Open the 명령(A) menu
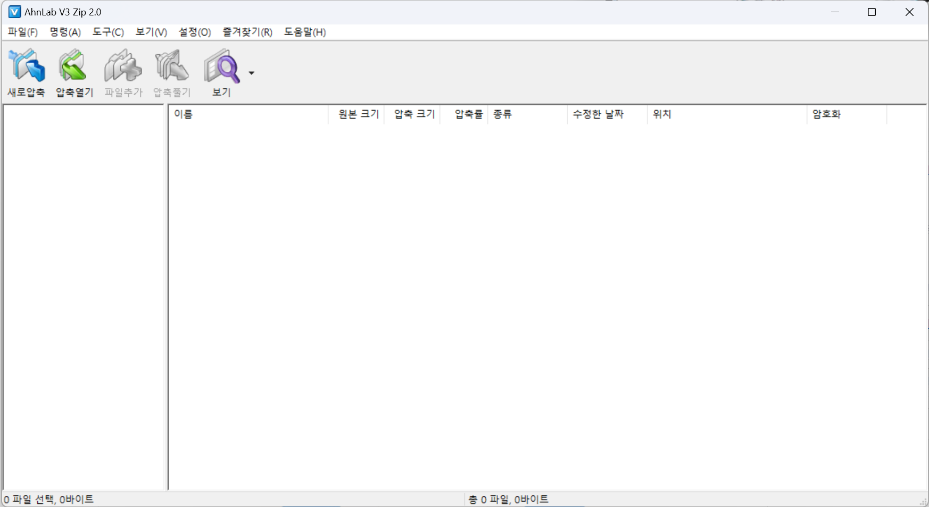 [65, 32]
